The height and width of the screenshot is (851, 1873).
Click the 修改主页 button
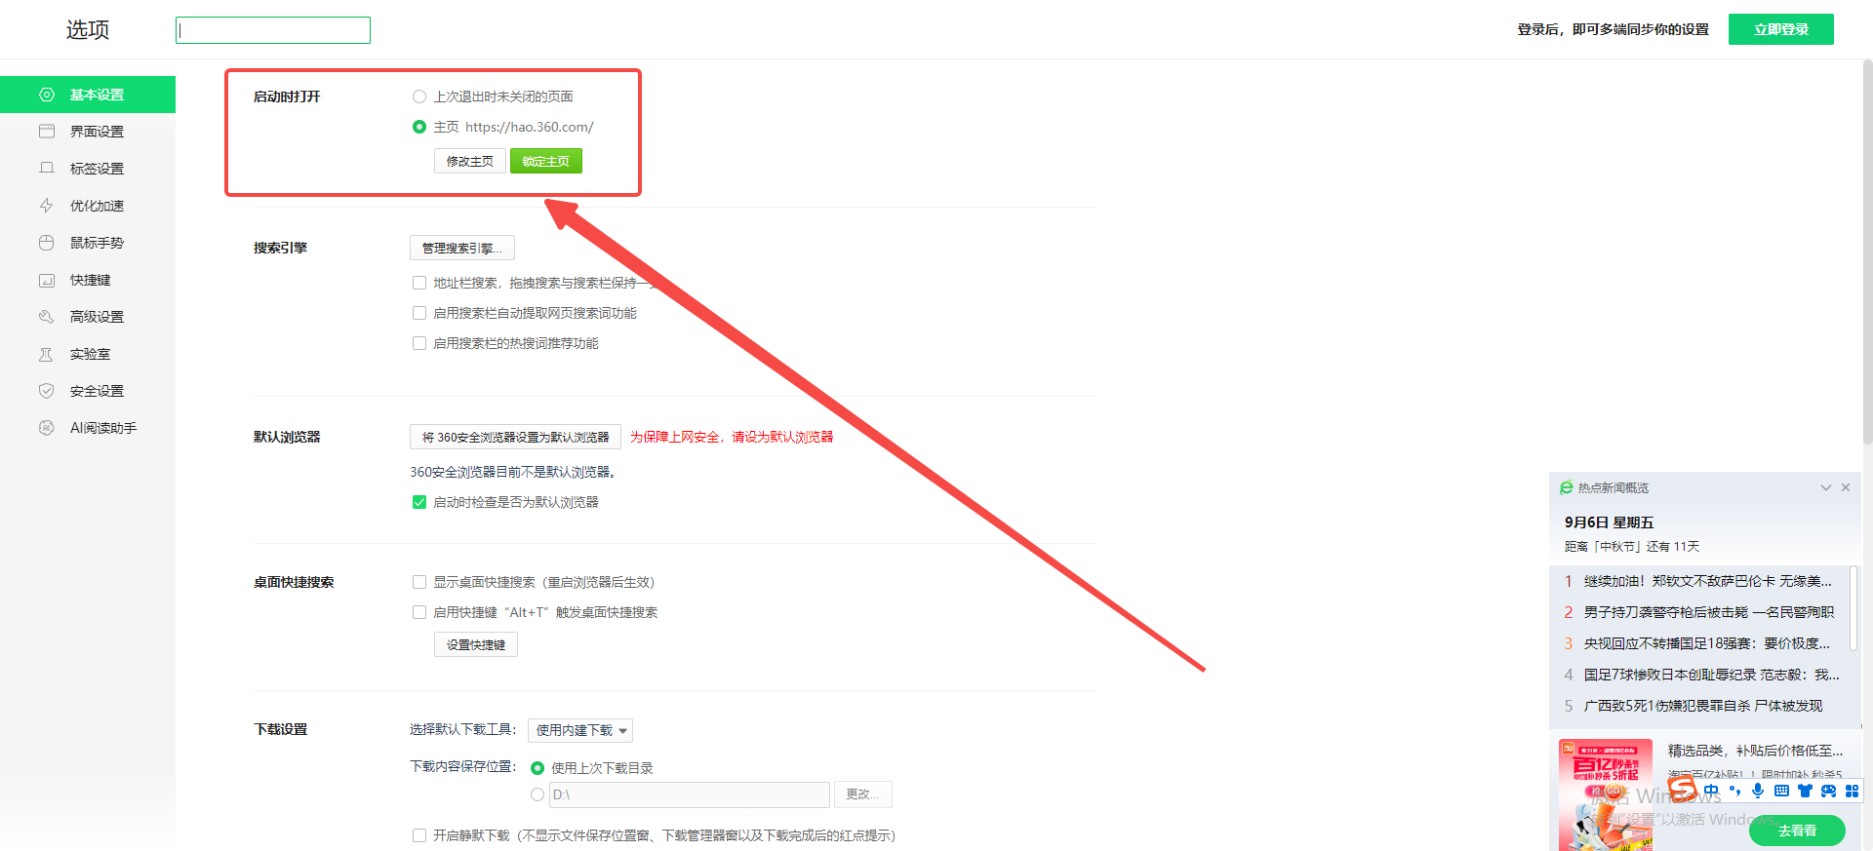click(470, 161)
